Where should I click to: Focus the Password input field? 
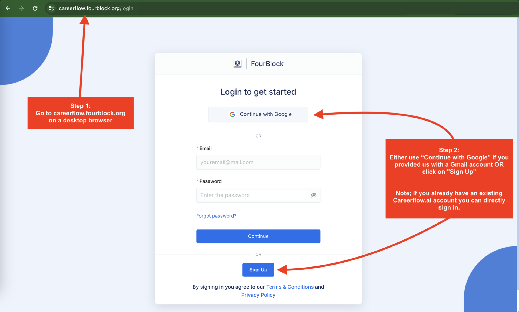pyautogui.click(x=253, y=195)
